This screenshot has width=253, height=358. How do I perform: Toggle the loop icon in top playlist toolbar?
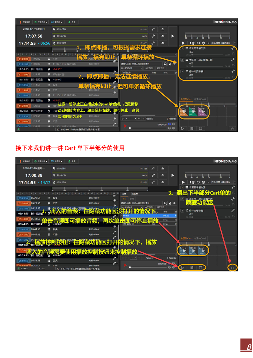tap(198, 43)
